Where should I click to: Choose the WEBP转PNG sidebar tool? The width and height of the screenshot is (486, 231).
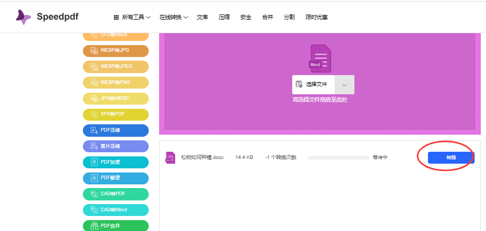coord(116,83)
